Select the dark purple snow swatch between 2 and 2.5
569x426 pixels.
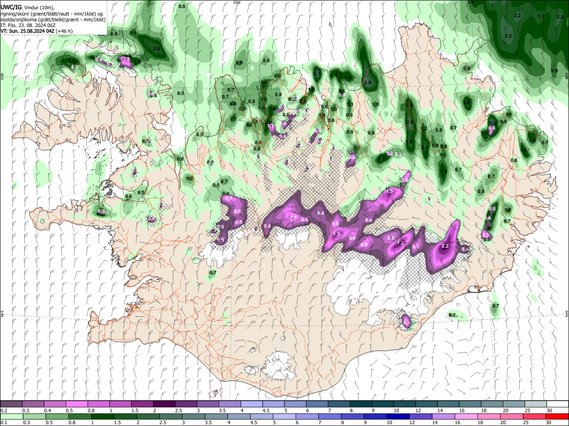[x=164, y=404]
